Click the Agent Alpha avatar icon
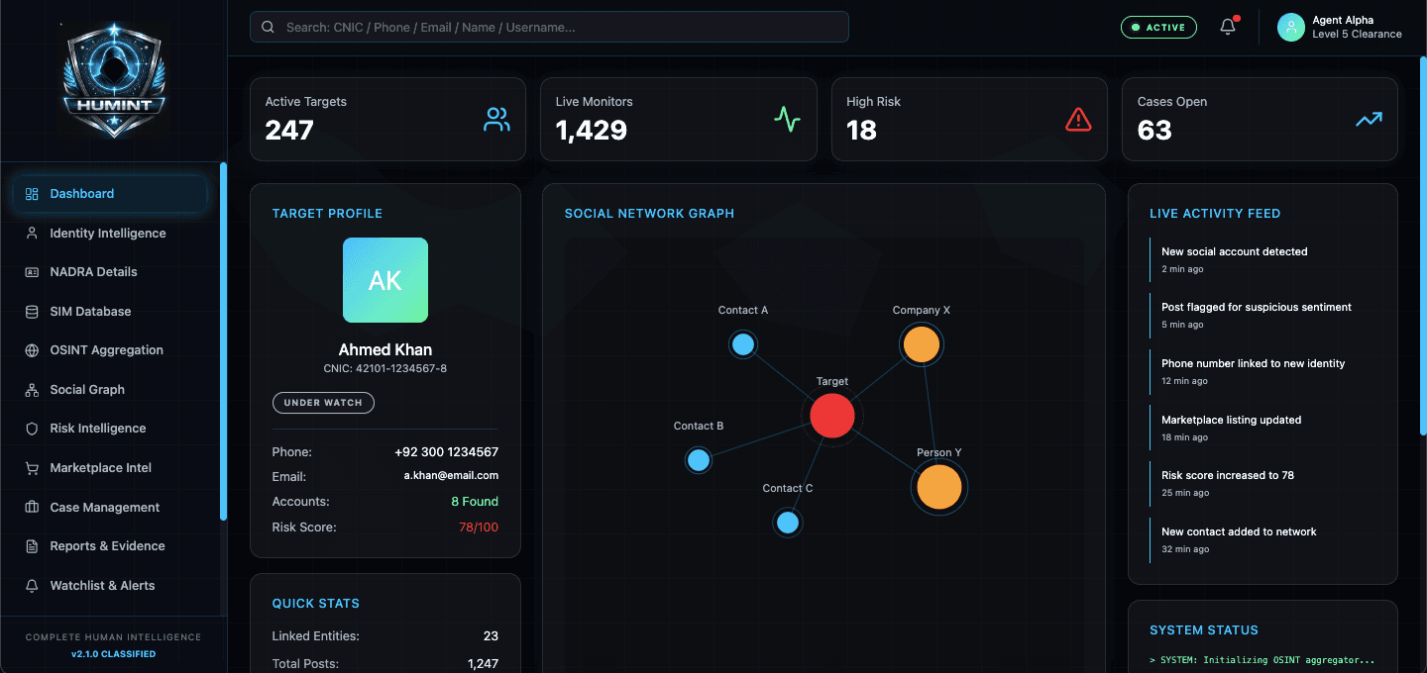This screenshot has height=673, width=1427. [x=1290, y=27]
